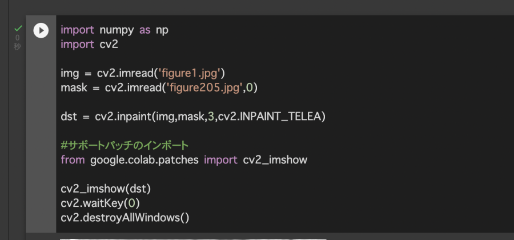Click the 'np' alias in numpy import
The height and width of the screenshot is (240, 514).
click(x=162, y=30)
